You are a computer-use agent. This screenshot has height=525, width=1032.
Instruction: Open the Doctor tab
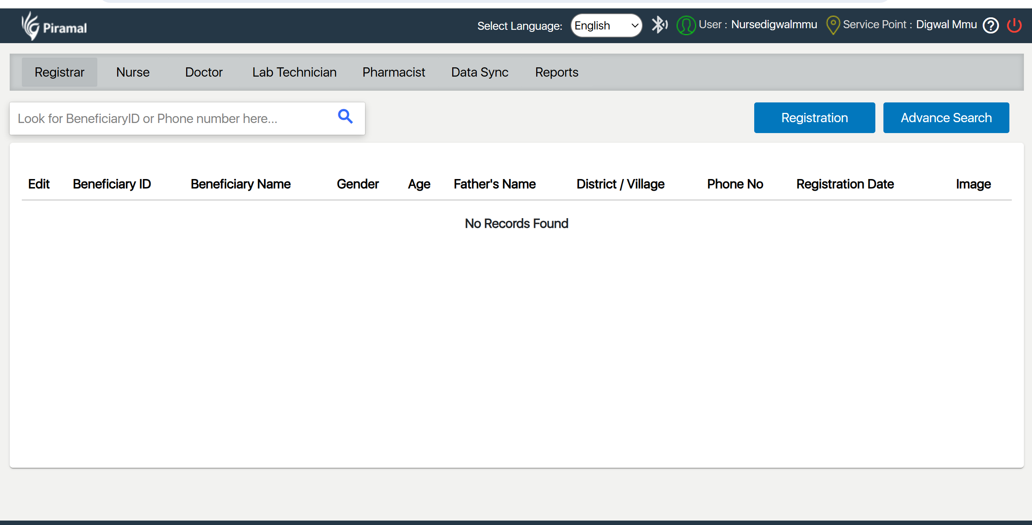tap(204, 72)
